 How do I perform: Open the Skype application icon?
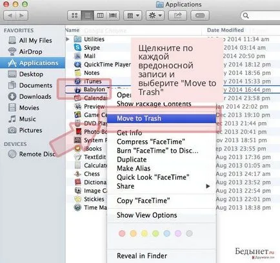77,47
